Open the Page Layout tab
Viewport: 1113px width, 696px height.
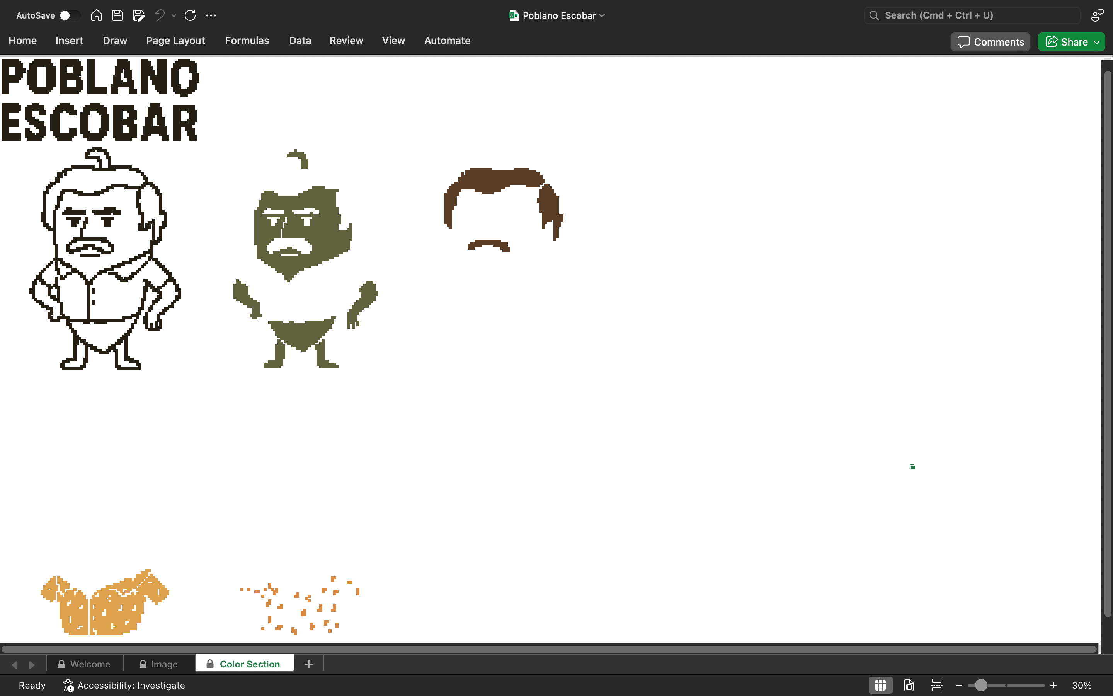(175, 41)
